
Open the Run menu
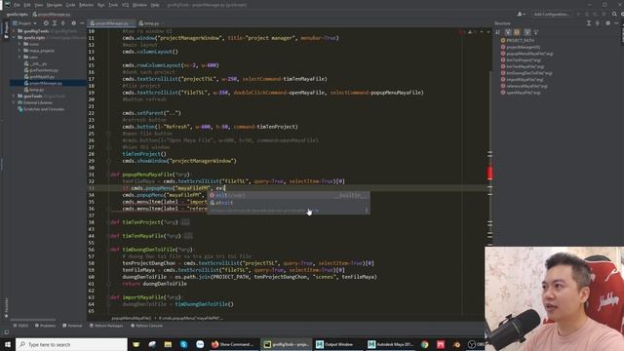click(101, 5)
